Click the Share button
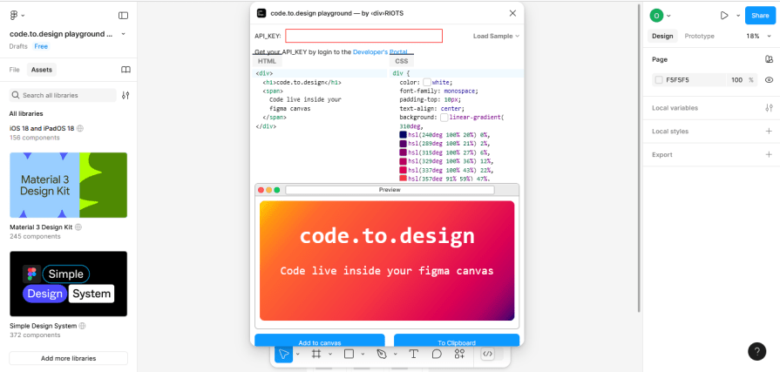The image size is (780, 372). pos(760,16)
